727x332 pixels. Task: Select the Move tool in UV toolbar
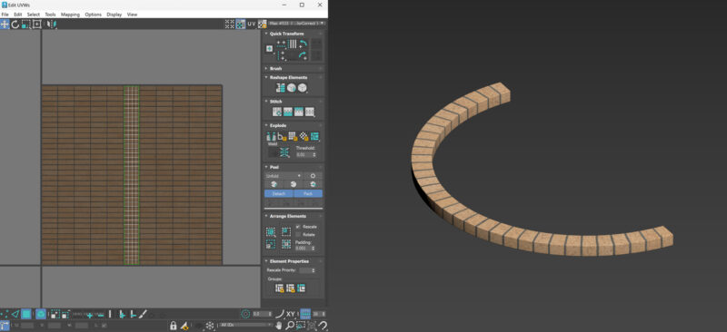click(5, 24)
